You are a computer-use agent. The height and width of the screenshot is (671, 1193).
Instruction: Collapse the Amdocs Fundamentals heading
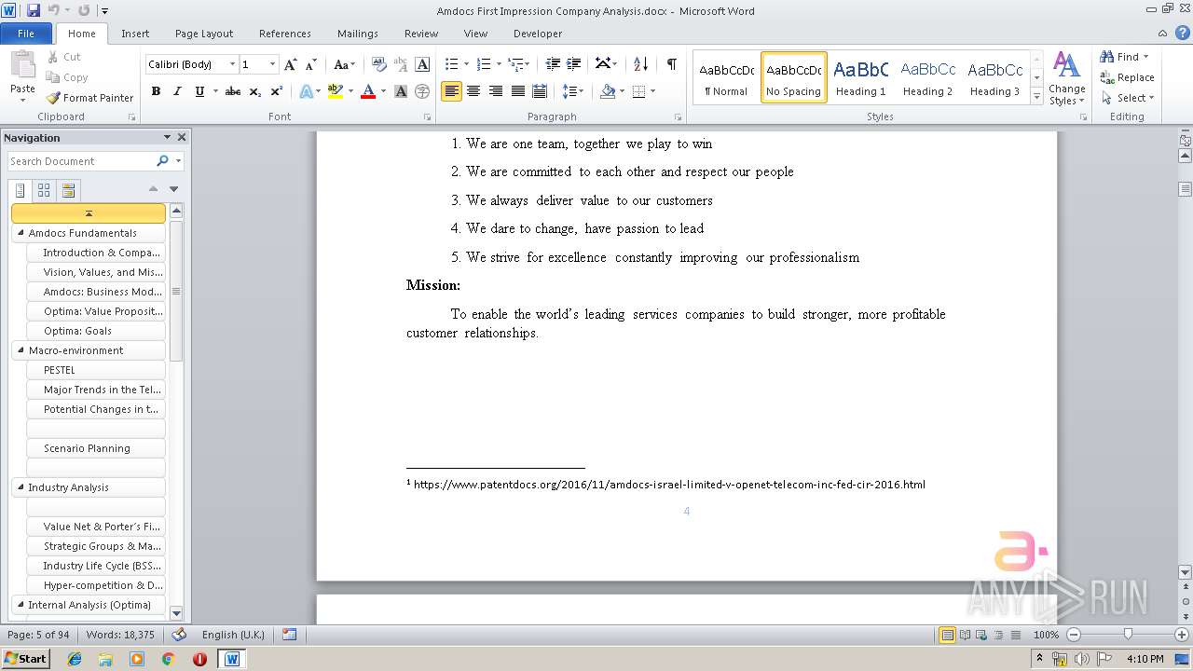pyautogui.click(x=21, y=233)
